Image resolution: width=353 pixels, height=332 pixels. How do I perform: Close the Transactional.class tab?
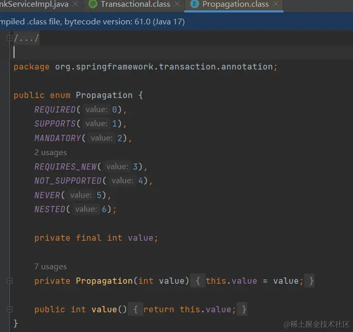coord(177,4)
